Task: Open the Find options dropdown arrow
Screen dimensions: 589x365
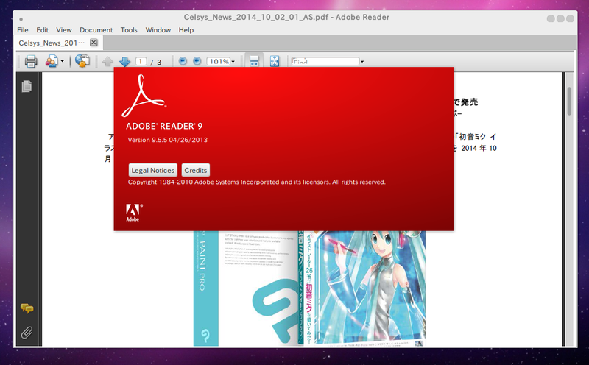Action: click(362, 62)
